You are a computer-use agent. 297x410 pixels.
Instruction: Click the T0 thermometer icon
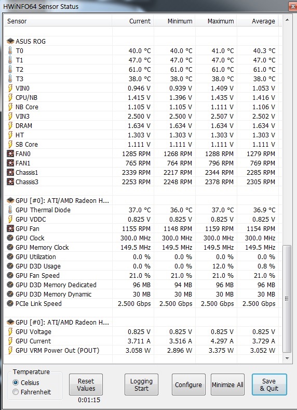[10, 50]
